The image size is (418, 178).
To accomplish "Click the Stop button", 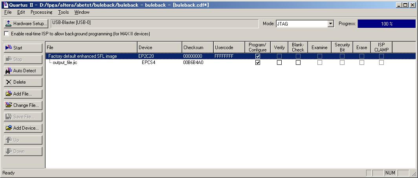I will pos(23,59).
